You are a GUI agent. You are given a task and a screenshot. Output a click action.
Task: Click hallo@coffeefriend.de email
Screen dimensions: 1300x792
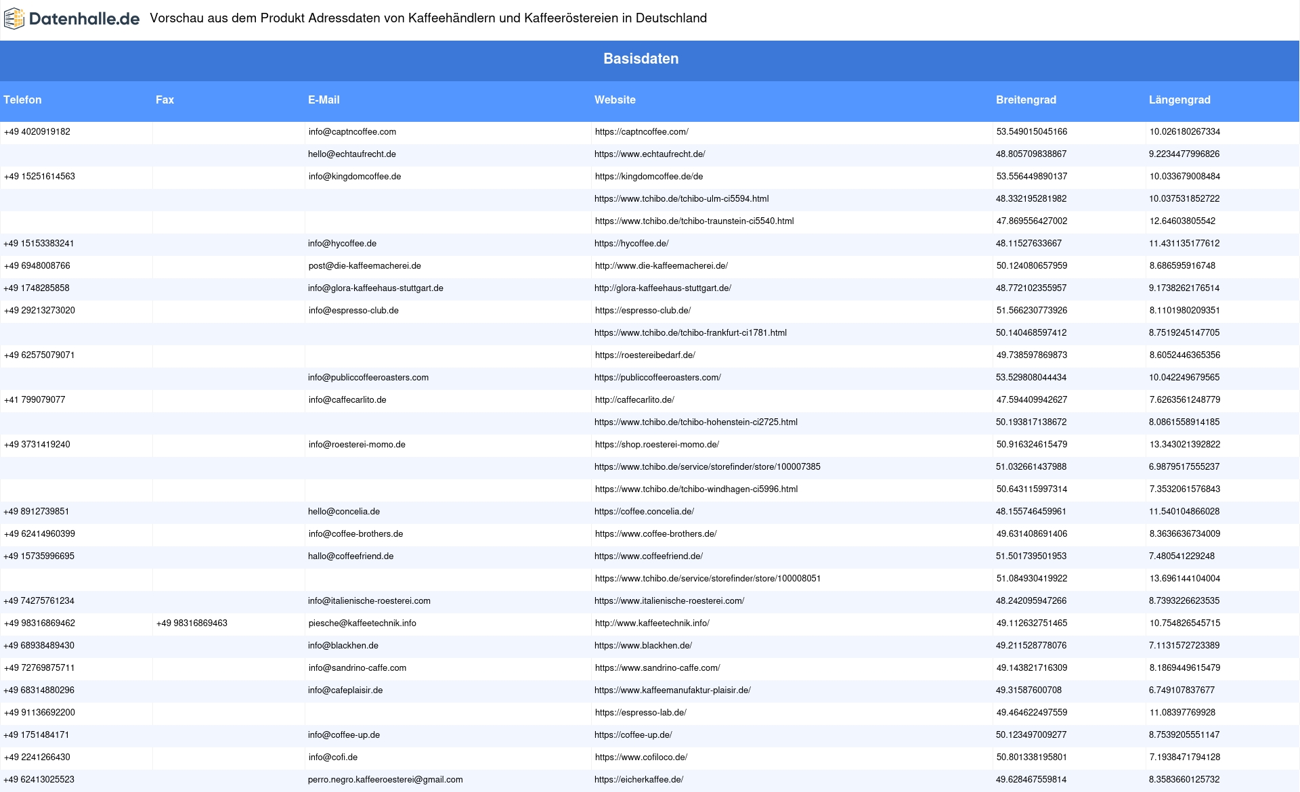tap(351, 556)
